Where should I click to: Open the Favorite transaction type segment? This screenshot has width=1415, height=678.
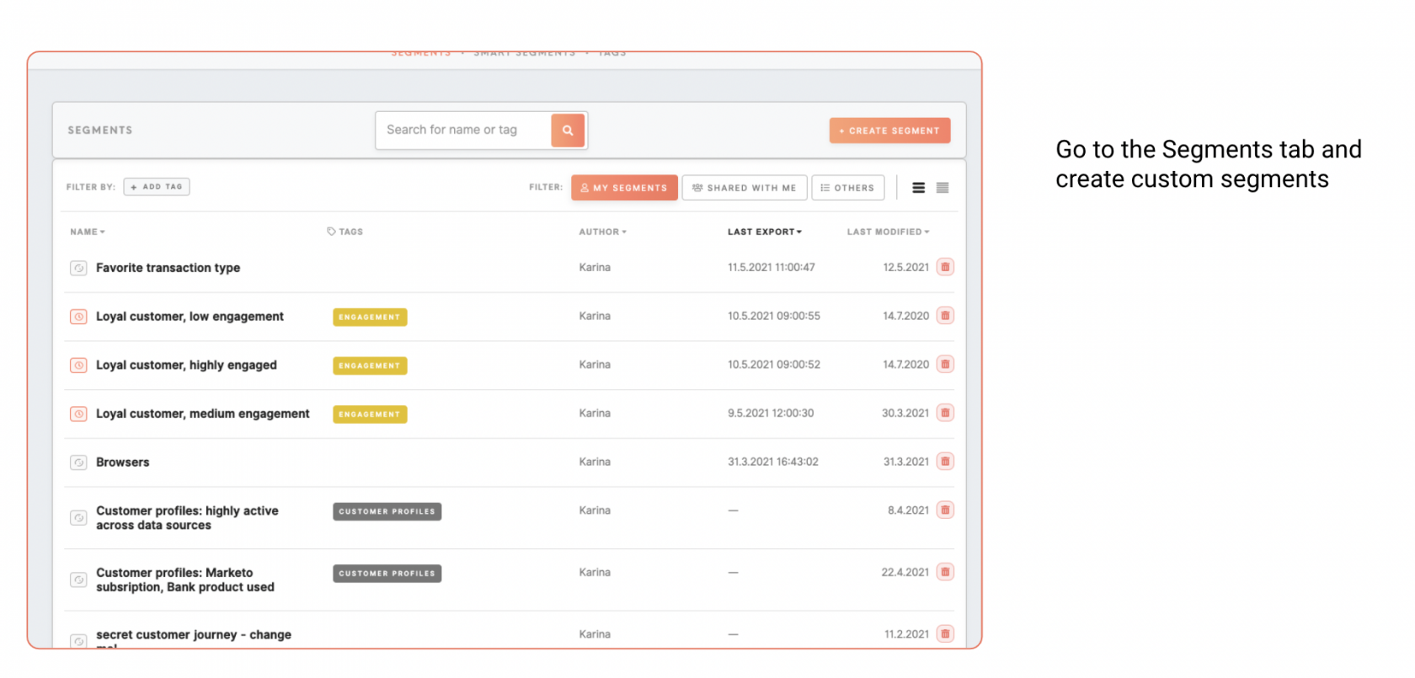pos(168,268)
